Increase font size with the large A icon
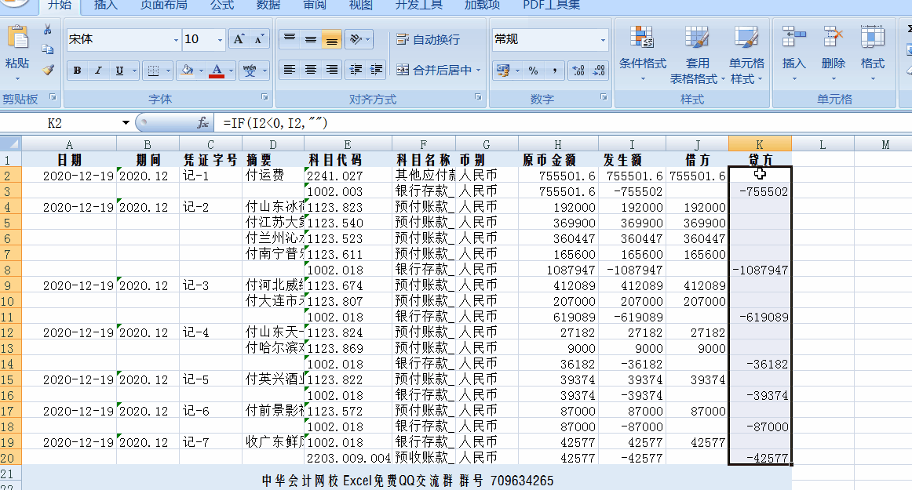The image size is (912, 490). [x=239, y=39]
